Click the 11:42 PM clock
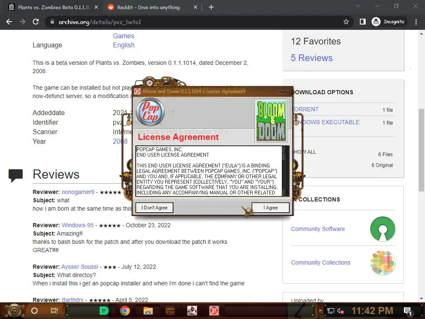425x319 pixels. pos(372,311)
